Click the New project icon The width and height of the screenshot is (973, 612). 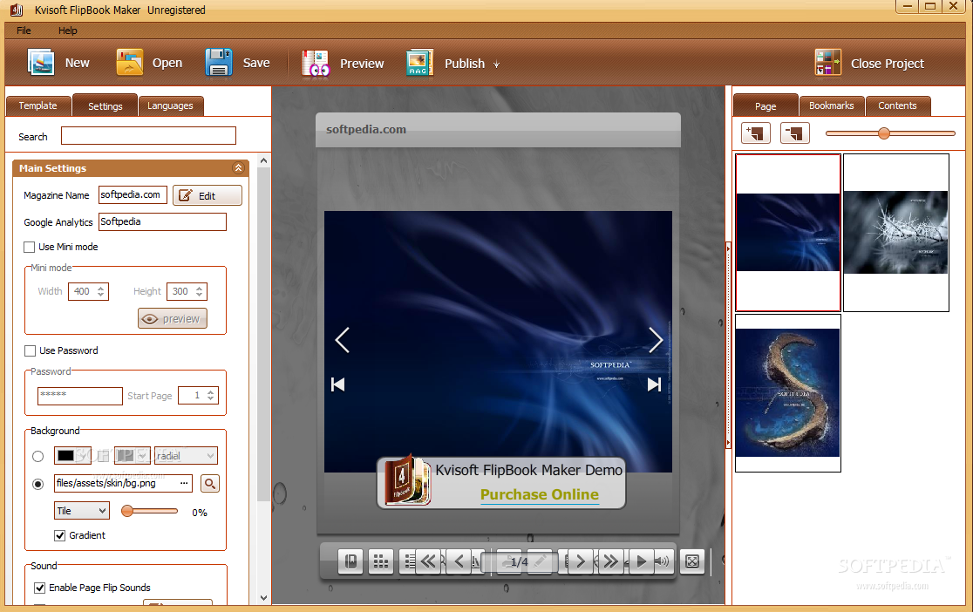pos(41,63)
